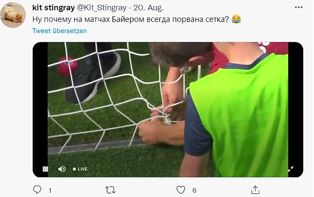
Task: Stop the video with the square button
Action: tap(46, 169)
